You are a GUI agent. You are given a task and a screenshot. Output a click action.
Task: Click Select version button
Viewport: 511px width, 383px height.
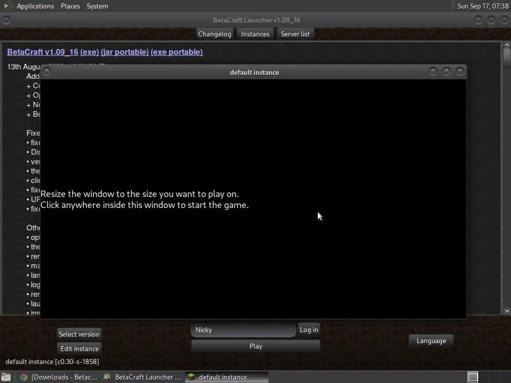(79, 334)
